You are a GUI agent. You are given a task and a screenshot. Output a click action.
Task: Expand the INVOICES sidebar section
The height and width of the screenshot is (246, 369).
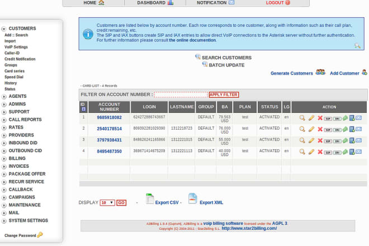click(x=4, y=167)
